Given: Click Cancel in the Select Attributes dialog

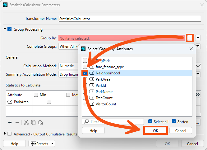Looking at the screenshot, I should (181, 131).
